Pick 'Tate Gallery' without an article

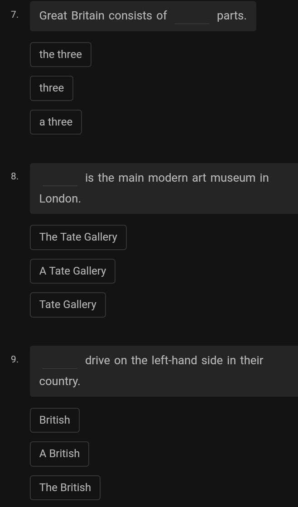(x=68, y=304)
